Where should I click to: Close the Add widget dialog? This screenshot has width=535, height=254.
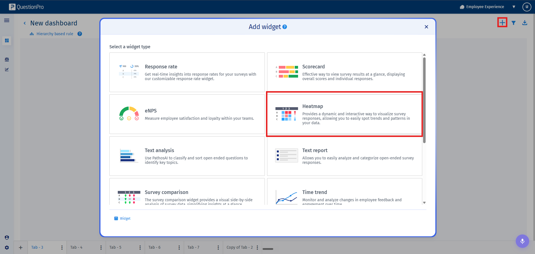[x=426, y=27]
